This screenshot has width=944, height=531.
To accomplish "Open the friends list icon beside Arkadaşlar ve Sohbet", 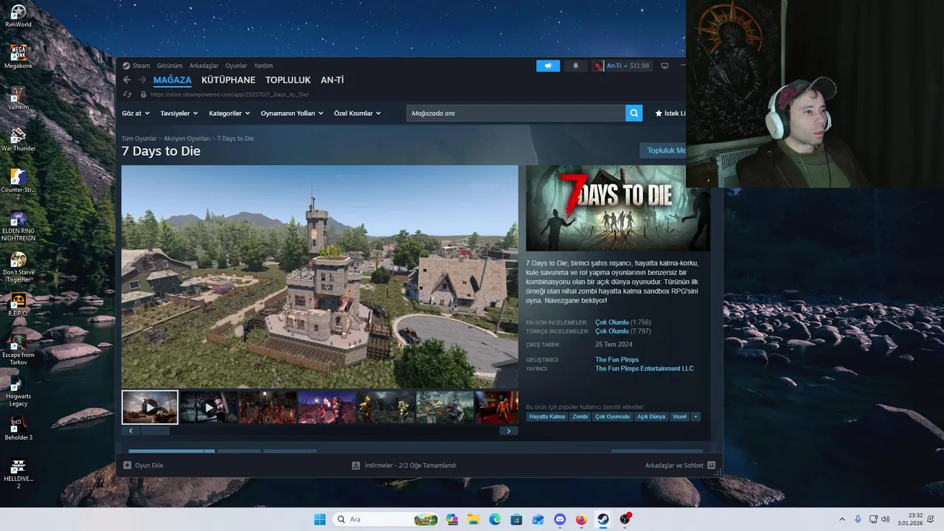I will tap(711, 465).
